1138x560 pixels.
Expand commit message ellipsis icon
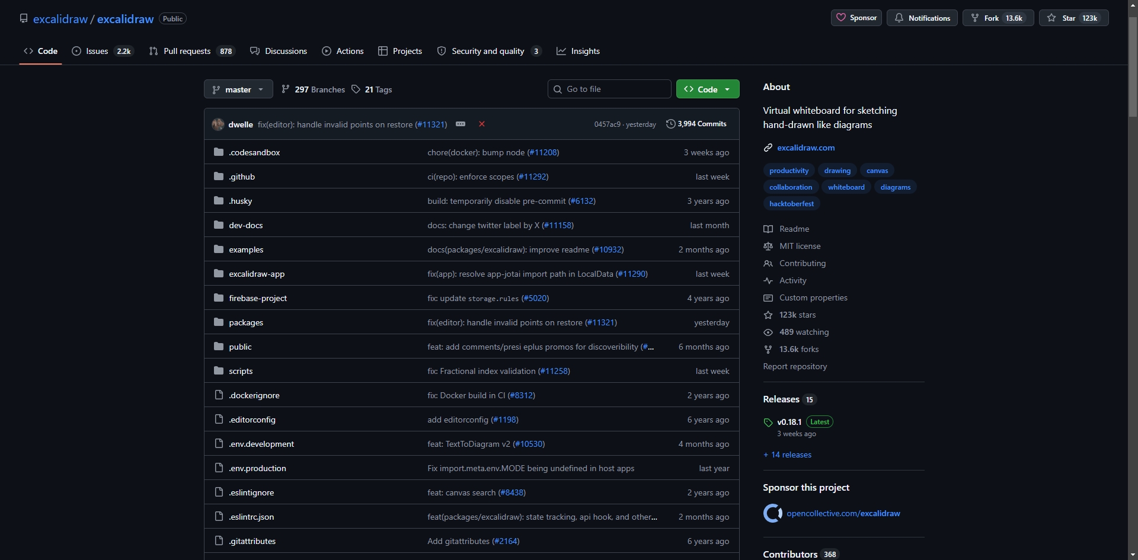461,124
